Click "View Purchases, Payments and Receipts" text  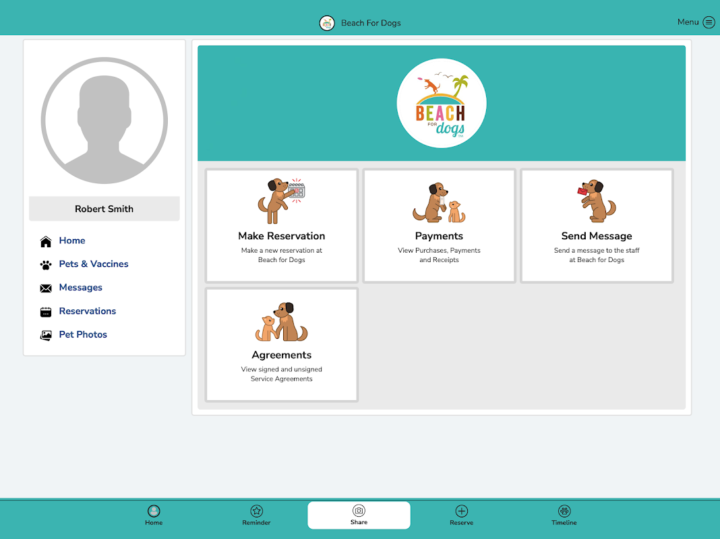[439, 255]
